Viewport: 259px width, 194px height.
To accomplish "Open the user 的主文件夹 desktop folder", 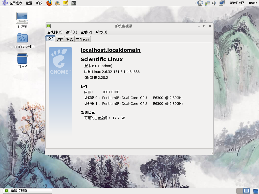I will 22,41.
